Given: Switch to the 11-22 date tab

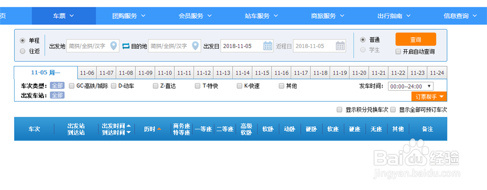Looking at the screenshot, I should (398, 73).
